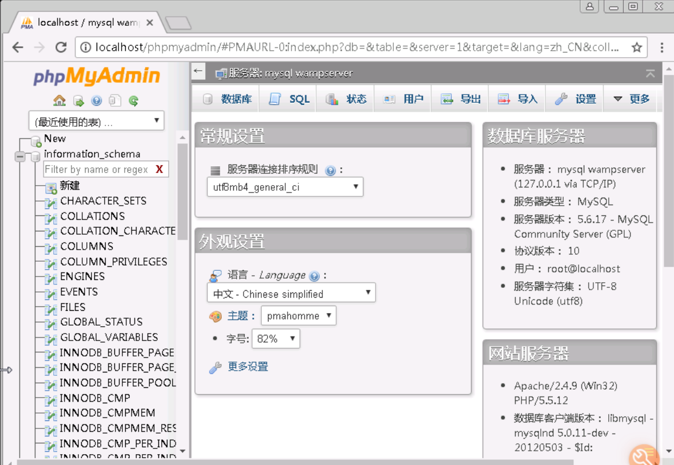Click the 新建 tree item
Screen dimensions: 674x465
tap(70, 186)
